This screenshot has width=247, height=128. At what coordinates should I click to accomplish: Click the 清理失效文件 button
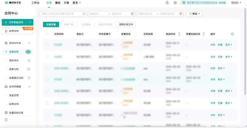(126, 25)
